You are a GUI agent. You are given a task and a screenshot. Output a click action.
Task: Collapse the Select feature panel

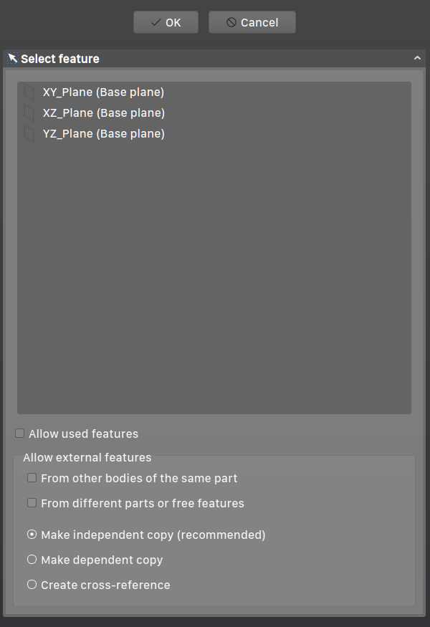click(418, 58)
